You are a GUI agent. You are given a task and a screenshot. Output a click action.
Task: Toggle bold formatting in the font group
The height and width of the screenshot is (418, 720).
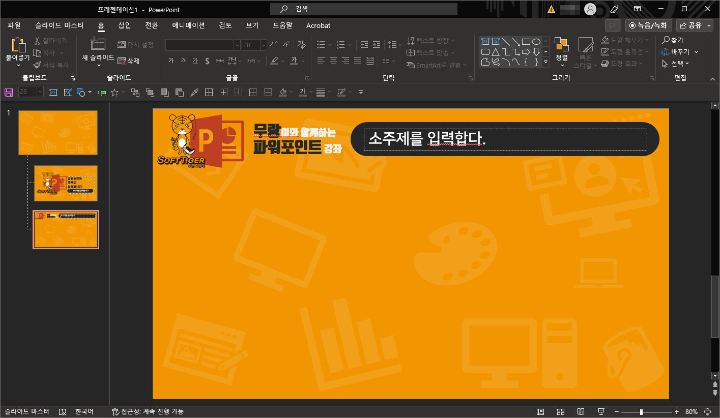171,61
